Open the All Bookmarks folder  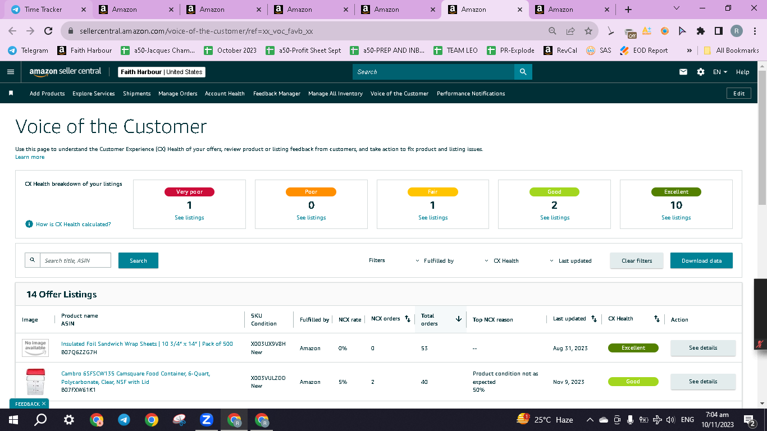731,51
